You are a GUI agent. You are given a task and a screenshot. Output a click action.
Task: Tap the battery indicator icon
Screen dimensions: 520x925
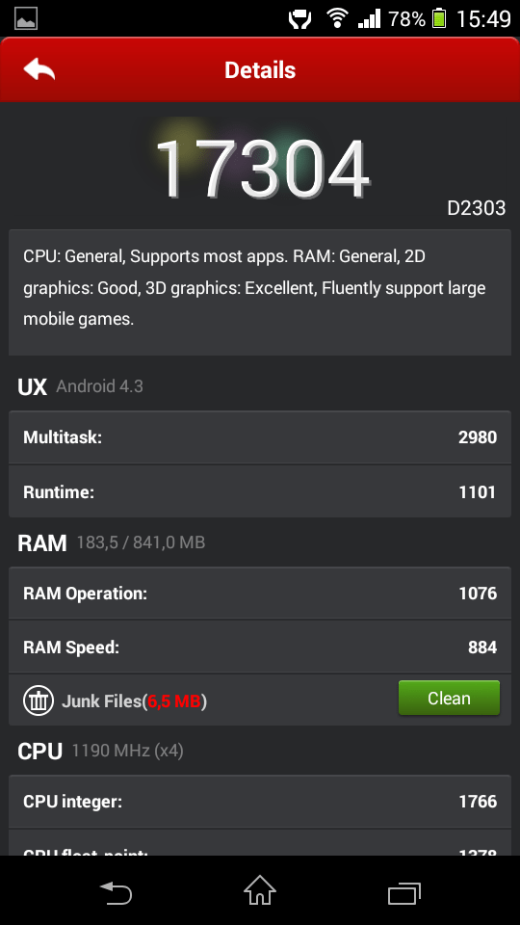(x=439, y=18)
